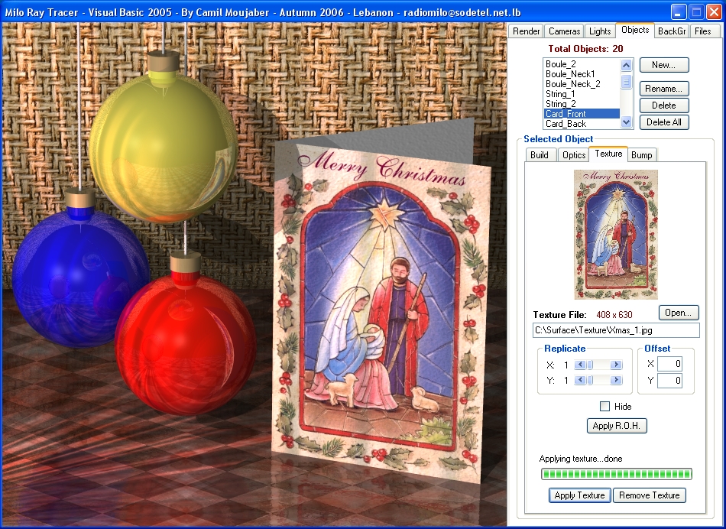Maximize the Milo Ray Tracer window
The width and height of the screenshot is (726, 529).
pos(696,12)
